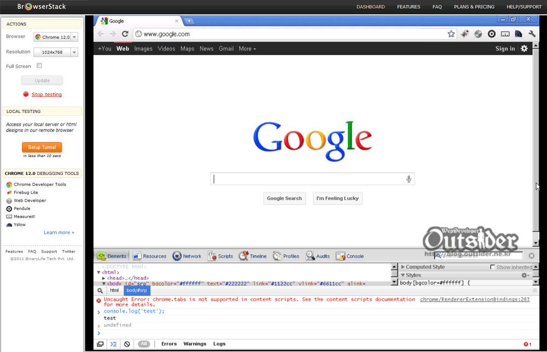Click the Google search input field
The image size is (547, 352).
click(x=312, y=179)
